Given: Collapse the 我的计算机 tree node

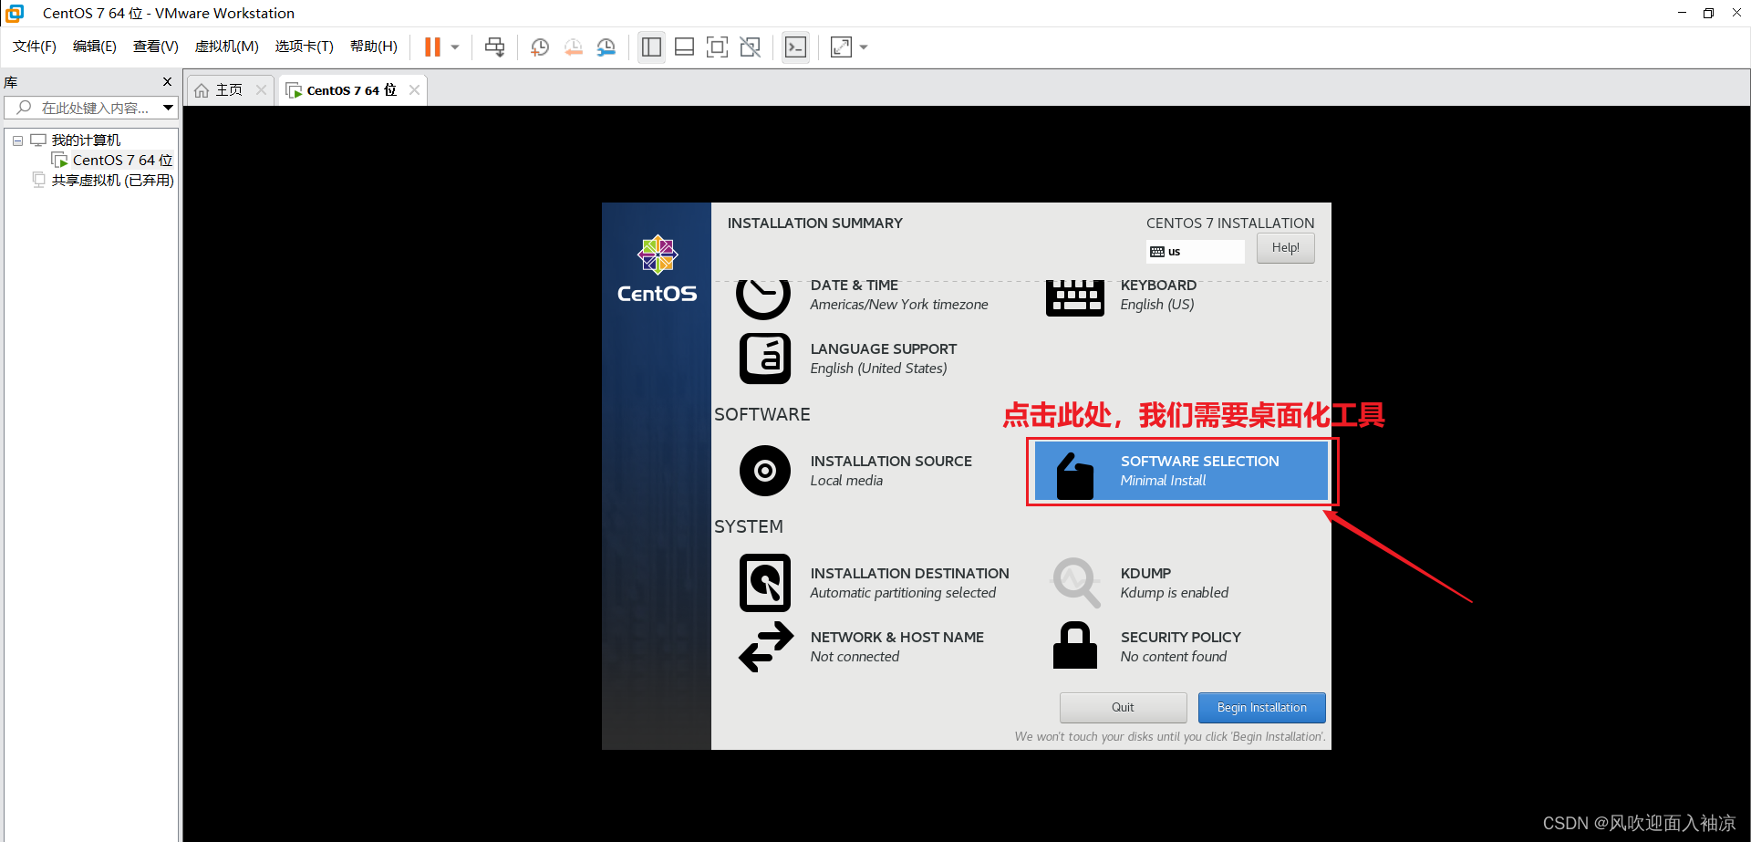Looking at the screenshot, I should click(17, 140).
